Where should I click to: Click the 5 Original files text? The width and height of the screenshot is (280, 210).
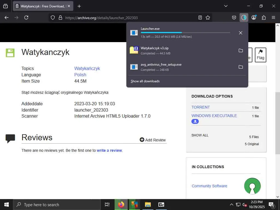click(252, 144)
